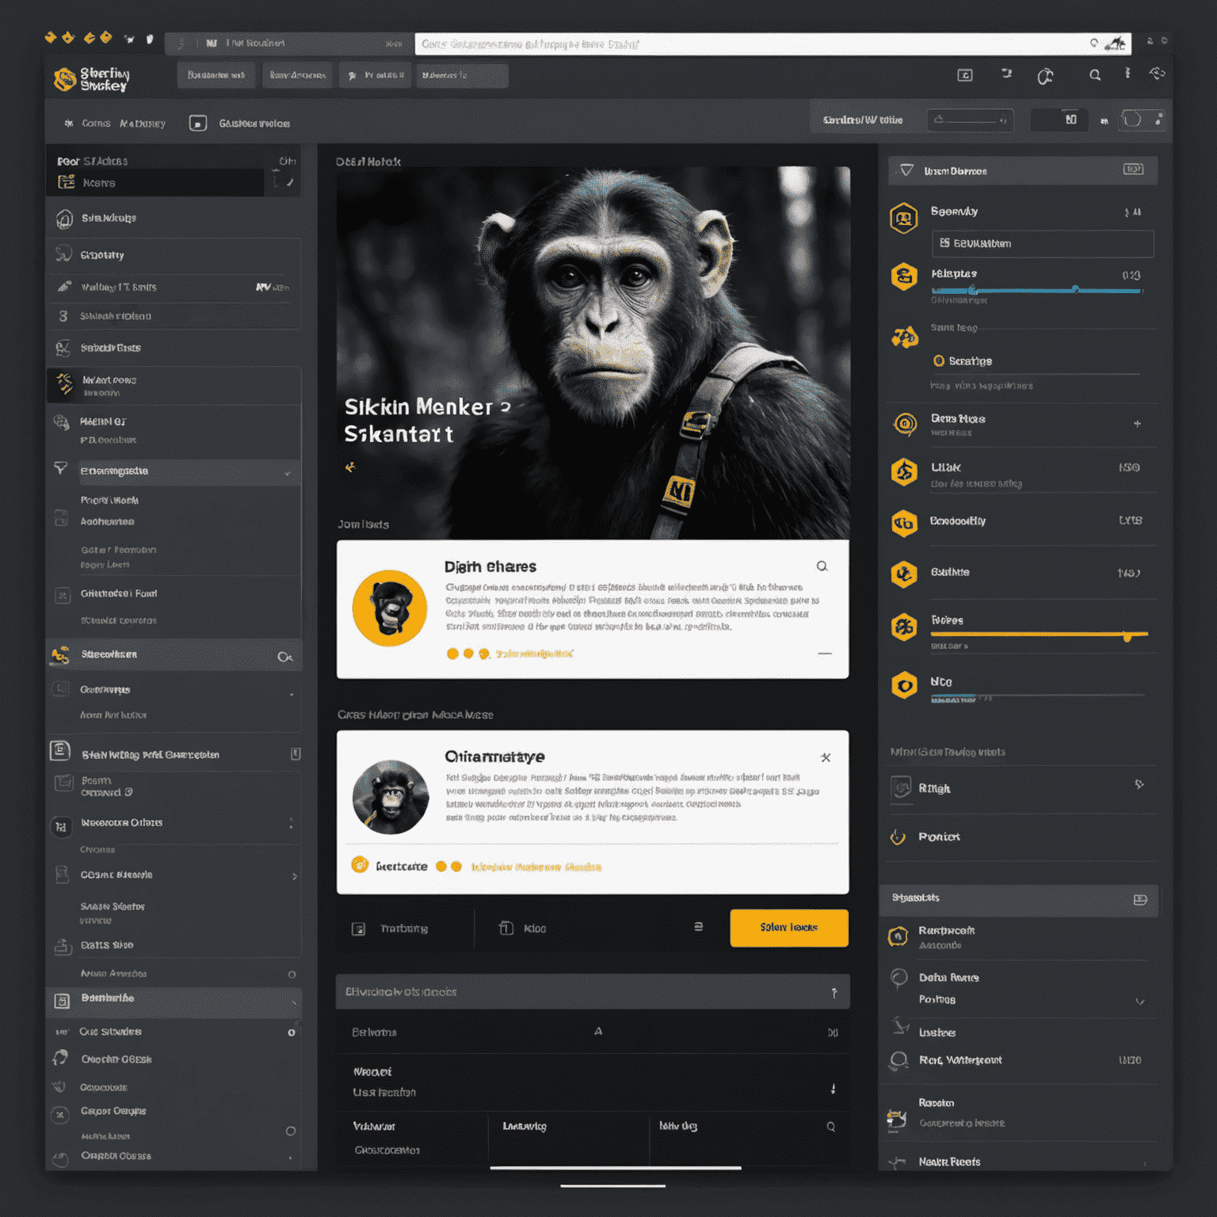Viewport: 1217px width, 1217px height.
Task: Click the Sberfing Smokey monkey logo
Action: [x=65, y=79]
